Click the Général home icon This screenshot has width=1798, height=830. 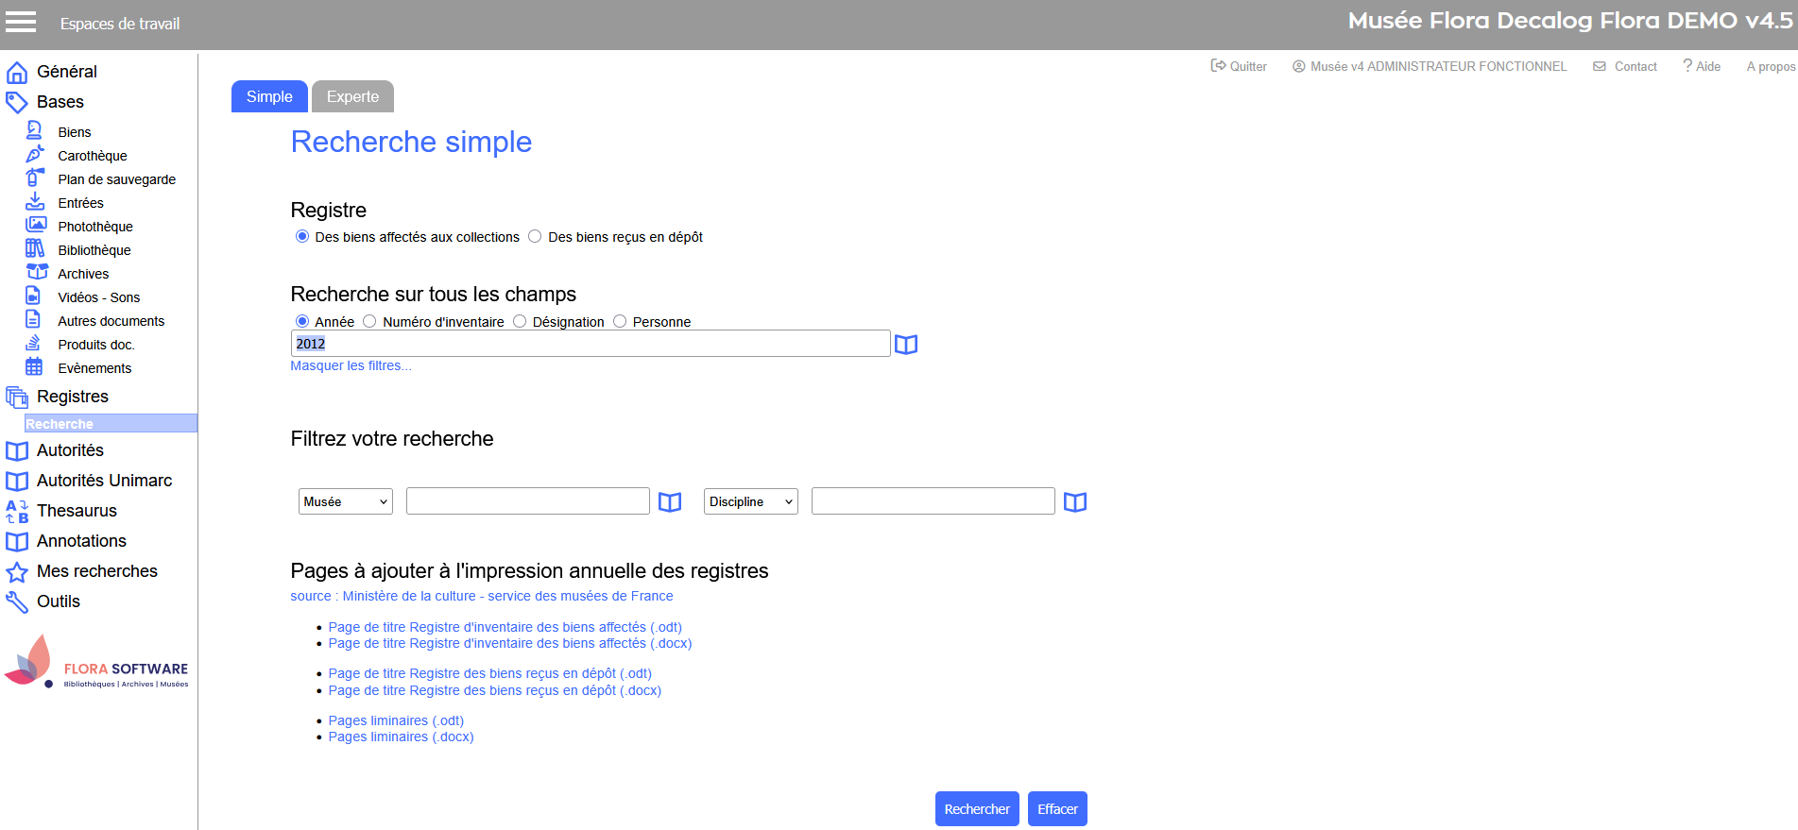point(17,73)
